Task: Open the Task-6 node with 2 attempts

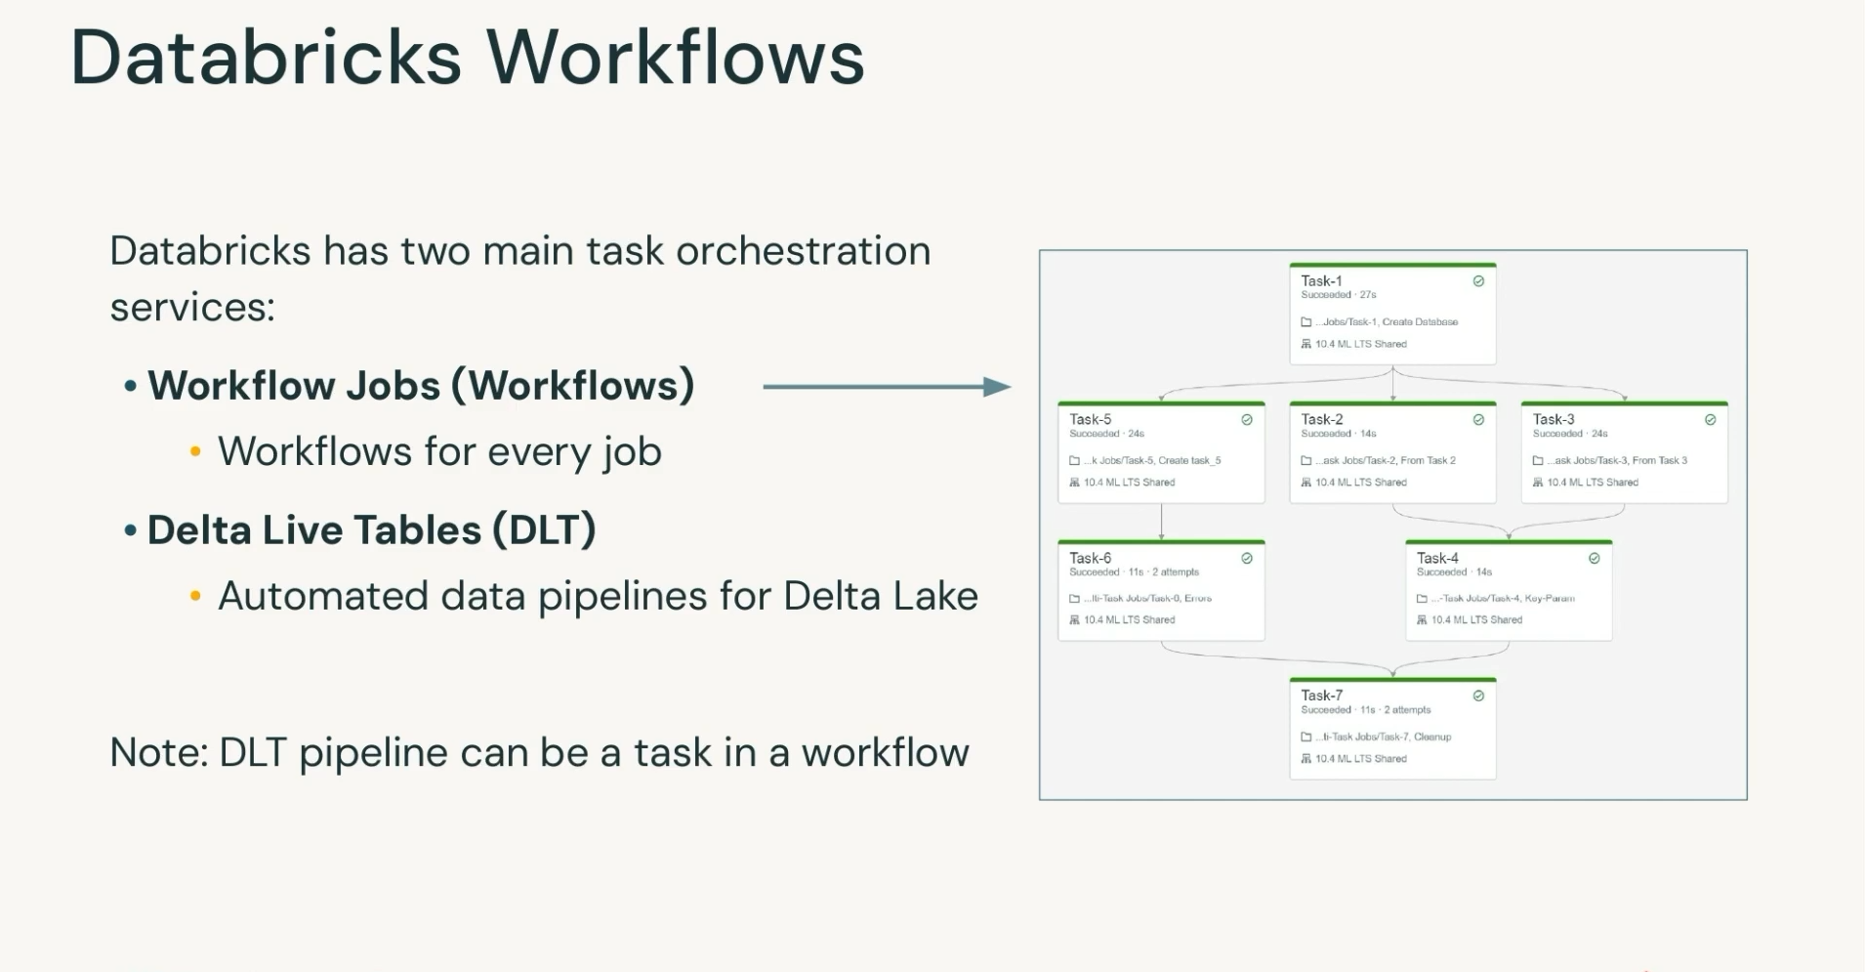Action: [1091, 558]
